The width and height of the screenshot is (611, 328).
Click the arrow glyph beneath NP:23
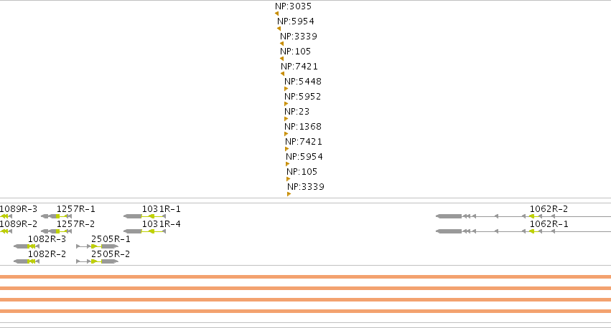[x=286, y=119]
